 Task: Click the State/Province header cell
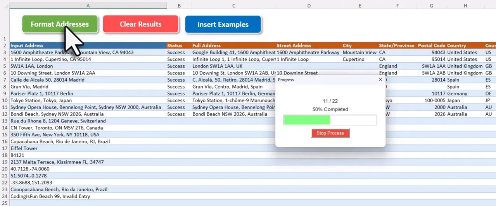[397, 46]
